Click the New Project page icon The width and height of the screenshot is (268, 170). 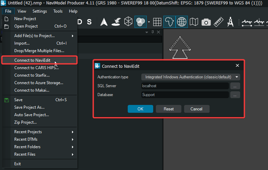(x=6, y=19)
